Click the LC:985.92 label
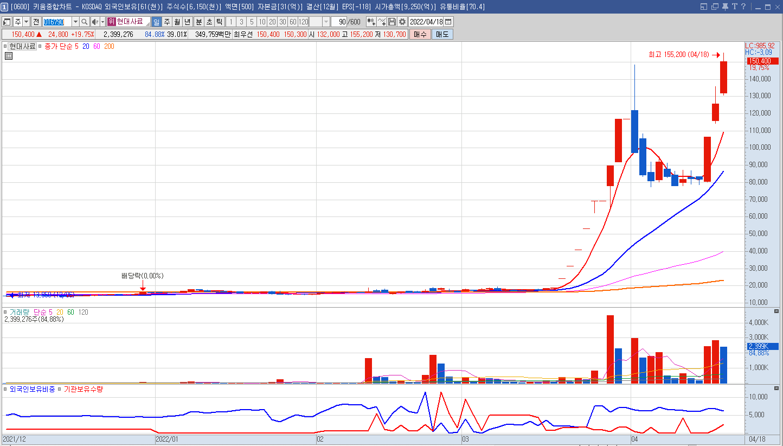The image size is (783, 446). pyautogui.click(x=759, y=46)
